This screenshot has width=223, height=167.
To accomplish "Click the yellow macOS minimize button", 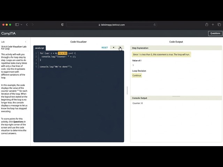I will pyautogui.click(x=7, y=25).
